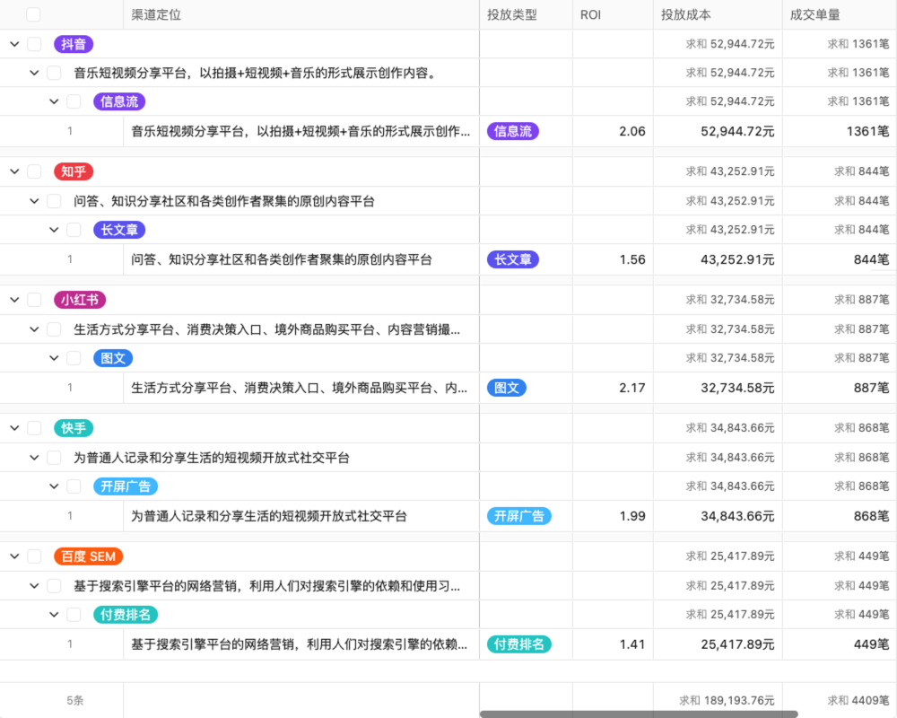Collapse the 长文章 subgroup under 知乎
Viewport: 897px width, 718px height.
pyautogui.click(x=54, y=229)
